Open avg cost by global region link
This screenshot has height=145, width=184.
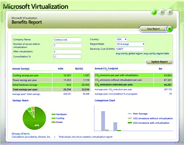pyautogui.click(x=129, y=53)
